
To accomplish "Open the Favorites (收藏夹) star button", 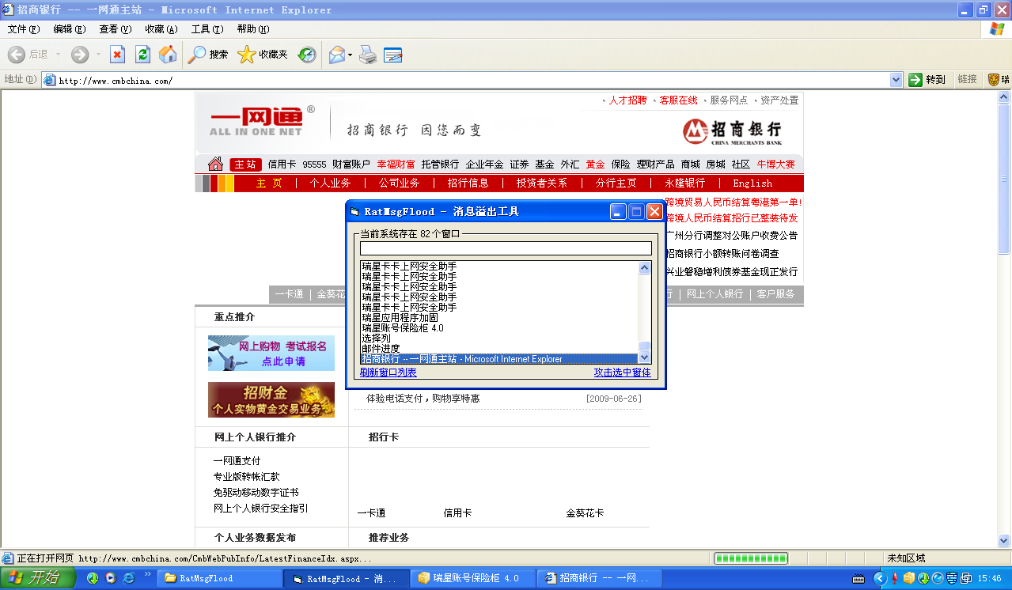I will point(263,55).
